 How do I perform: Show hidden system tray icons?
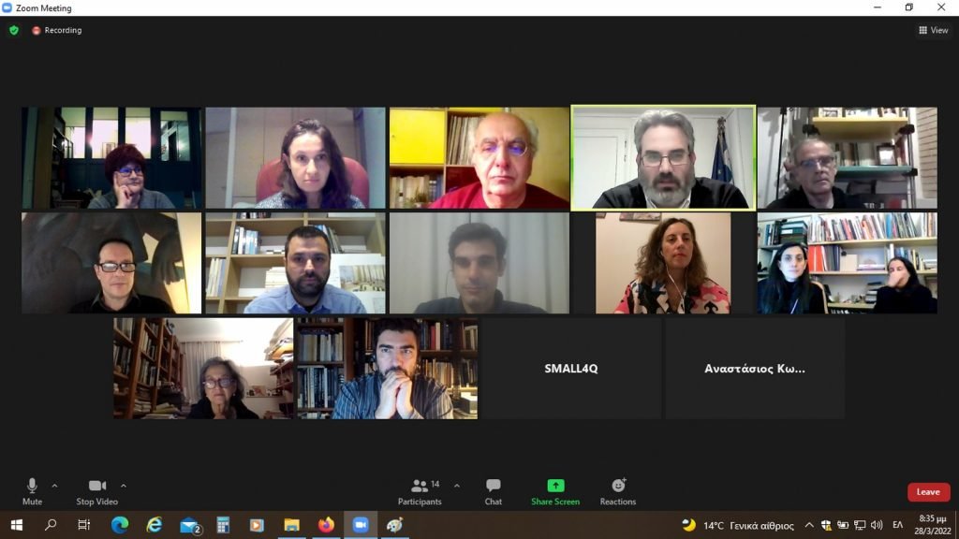pos(809,525)
